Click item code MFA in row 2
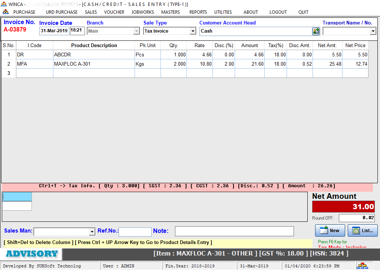Image resolution: width=380 pixels, height=270 pixels. click(34, 64)
